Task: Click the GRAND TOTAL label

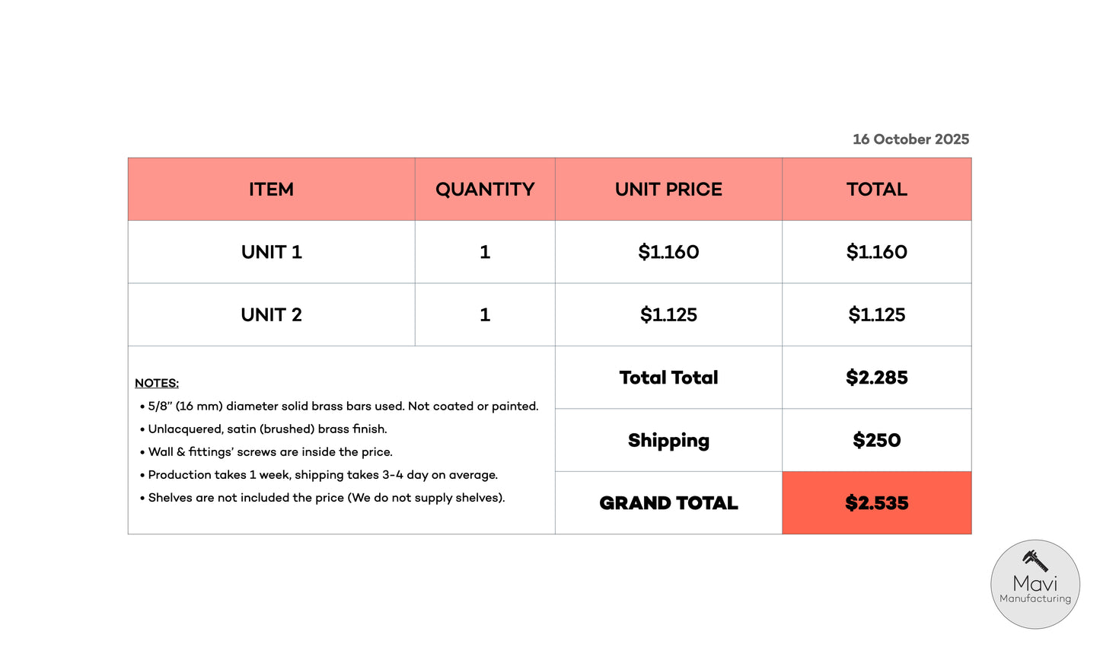Action: (668, 503)
